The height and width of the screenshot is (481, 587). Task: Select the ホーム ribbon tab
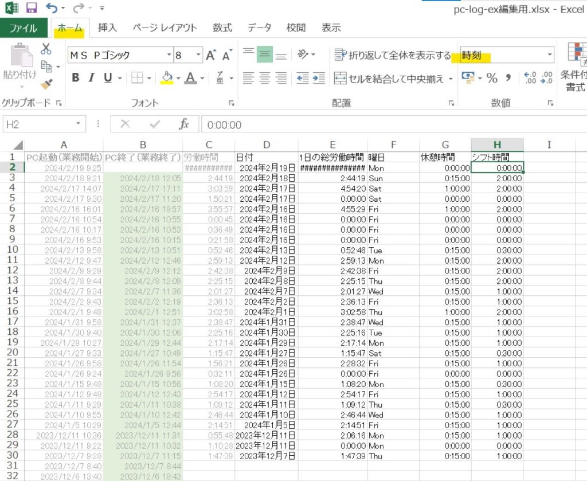point(70,28)
